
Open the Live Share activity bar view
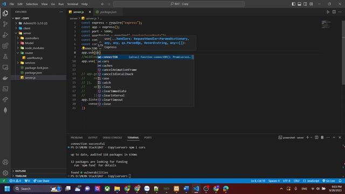5,99
